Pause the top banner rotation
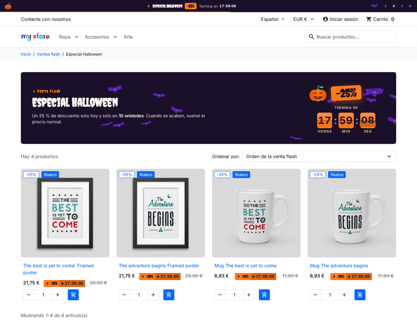Screen dimensions: 417x333 pyautogui.click(x=394, y=6)
